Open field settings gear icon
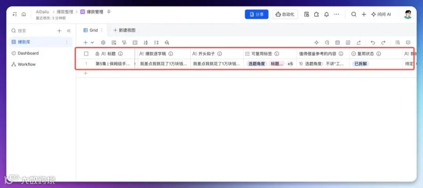The height and width of the screenshot is (188, 423). click(x=103, y=43)
